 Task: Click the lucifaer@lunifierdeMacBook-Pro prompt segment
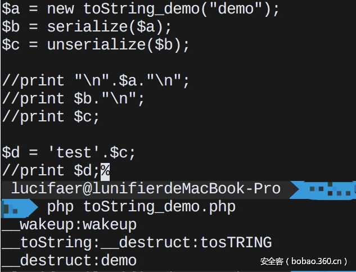(145, 189)
